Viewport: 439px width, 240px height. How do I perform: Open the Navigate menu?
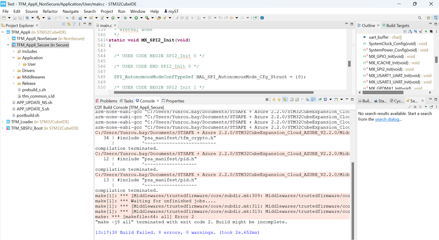tap(71, 11)
